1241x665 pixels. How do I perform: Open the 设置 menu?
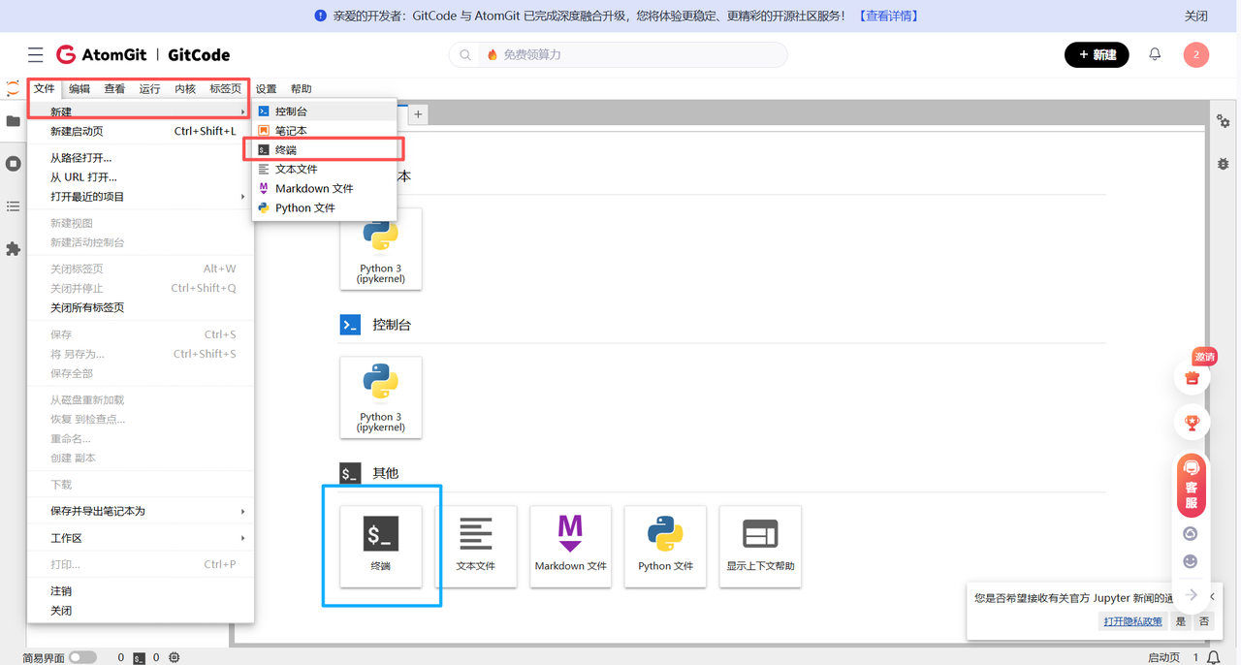pyautogui.click(x=266, y=89)
